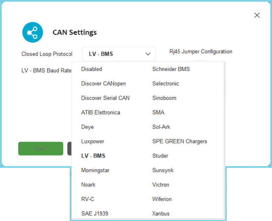Viewport: 272px width, 221px height.
Task: Click the Closed Loop Protocol label
Action: [x=47, y=54]
